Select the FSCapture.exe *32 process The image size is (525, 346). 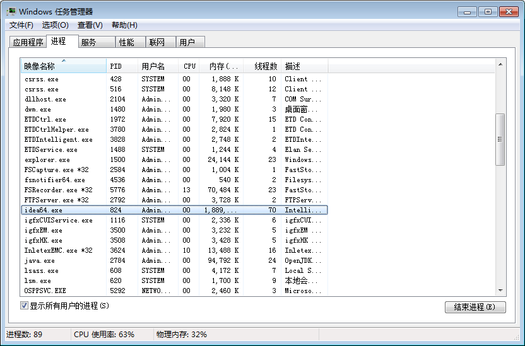174,170
